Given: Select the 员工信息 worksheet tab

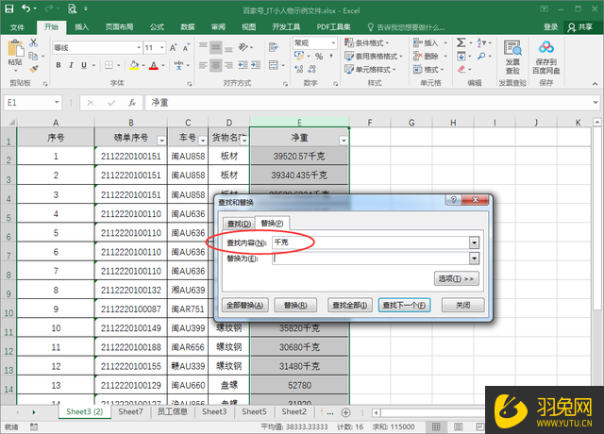Looking at the screenshot, I should point(172,411).
